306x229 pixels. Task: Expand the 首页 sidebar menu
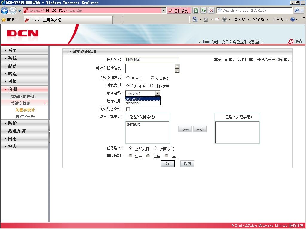pyautogui.click(x=25, y=50)
